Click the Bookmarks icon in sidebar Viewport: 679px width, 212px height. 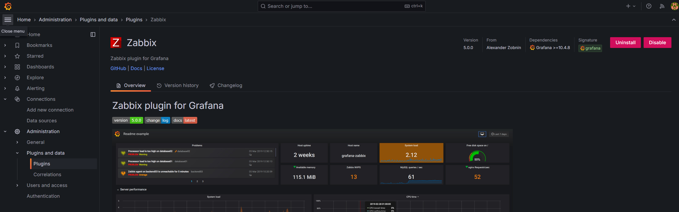tap(17, 45)
